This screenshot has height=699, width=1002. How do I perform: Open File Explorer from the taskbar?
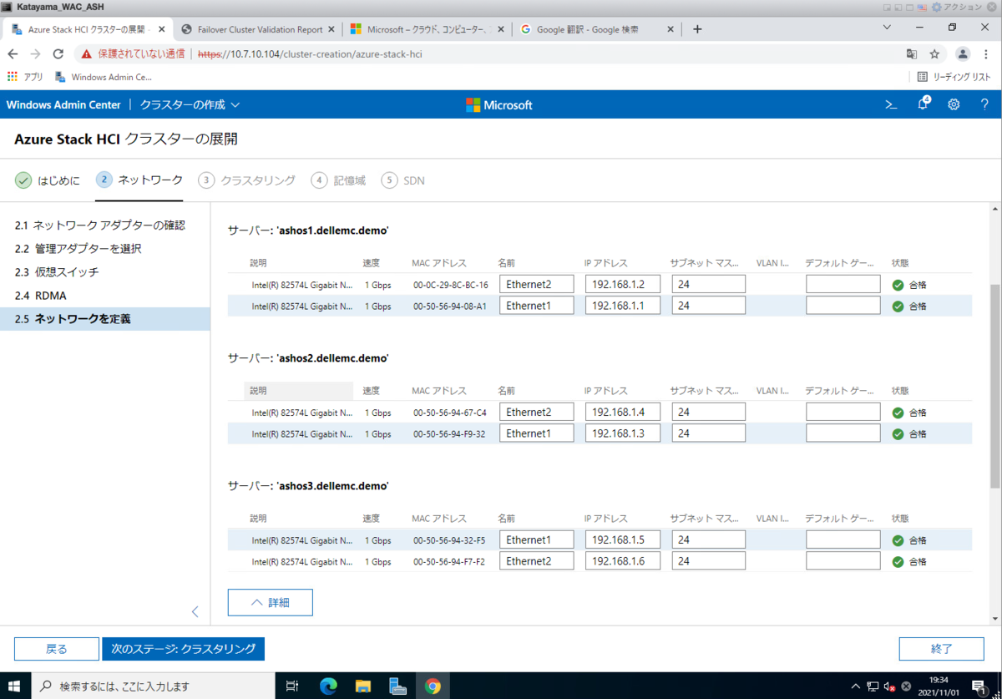tap(363, 686)
